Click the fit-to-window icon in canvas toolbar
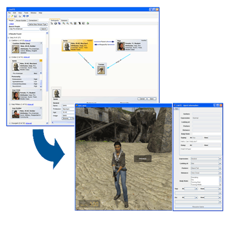The height and width of the screenshot is (226, 230). 75,23
